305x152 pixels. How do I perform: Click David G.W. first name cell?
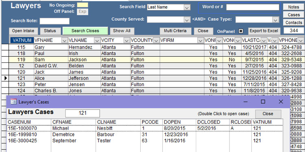click(x=51, y=66)
